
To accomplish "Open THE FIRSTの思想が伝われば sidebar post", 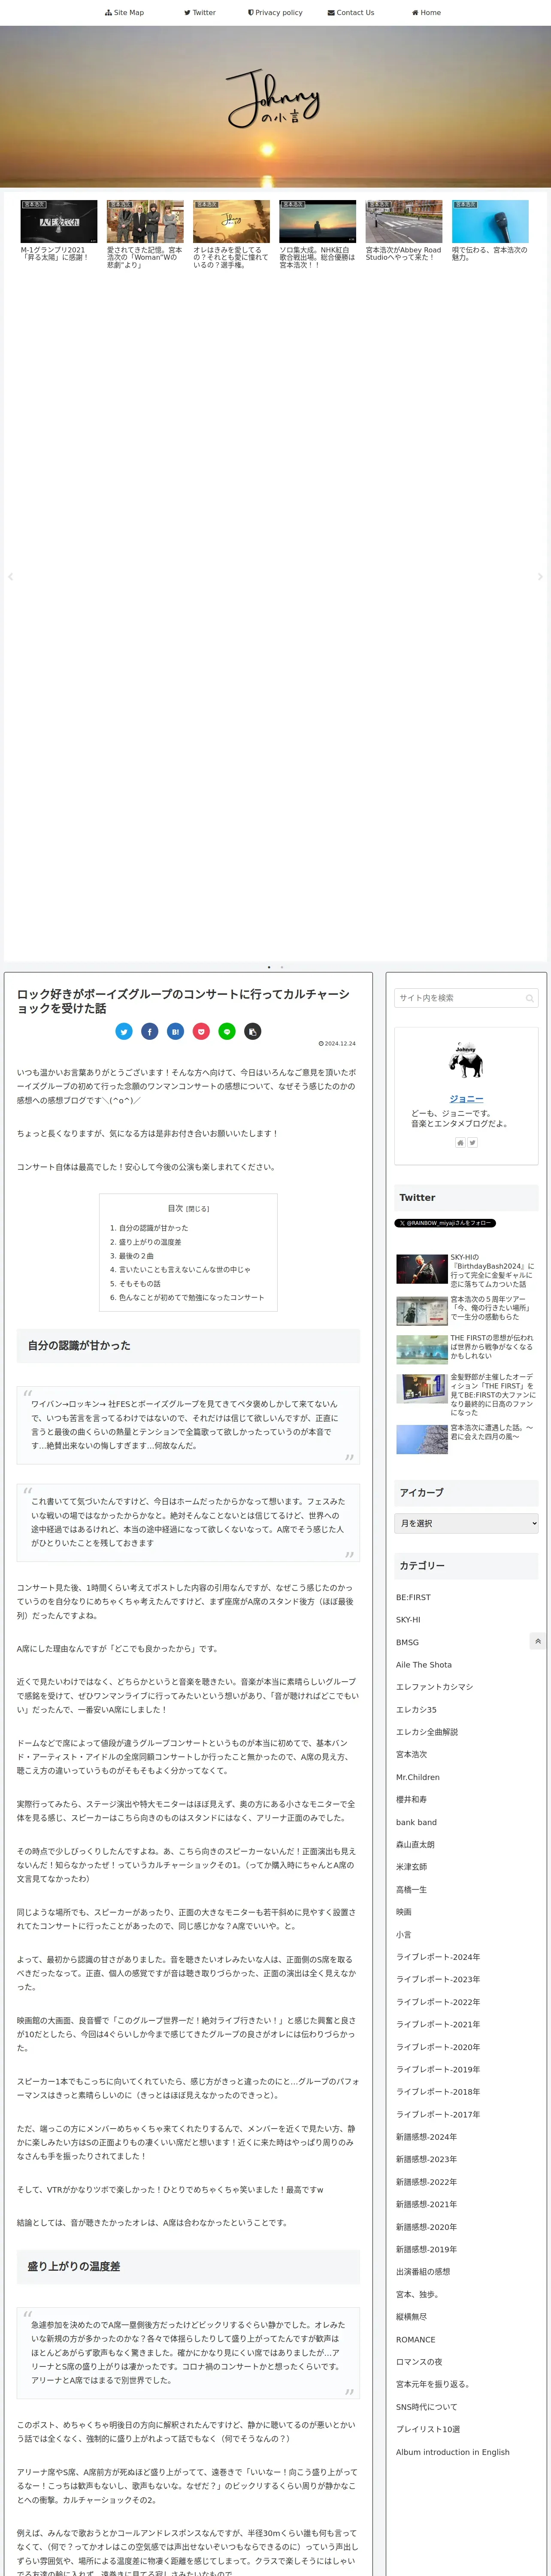I will coord(466,1348).
